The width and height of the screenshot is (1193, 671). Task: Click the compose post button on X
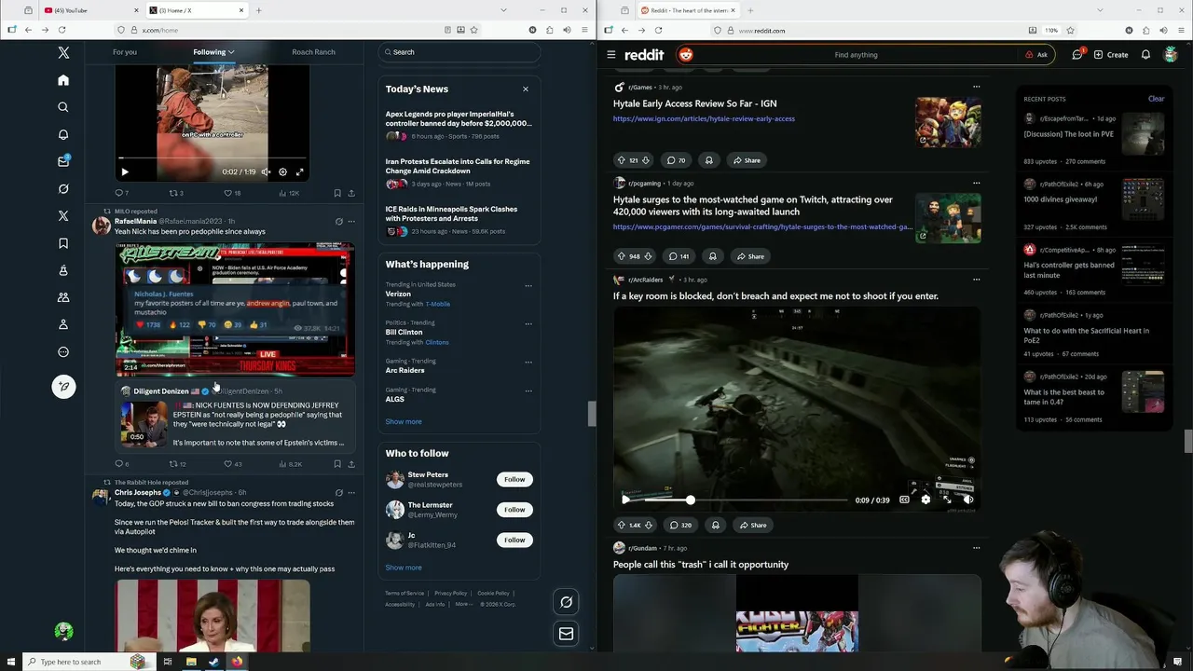(63, 386)
